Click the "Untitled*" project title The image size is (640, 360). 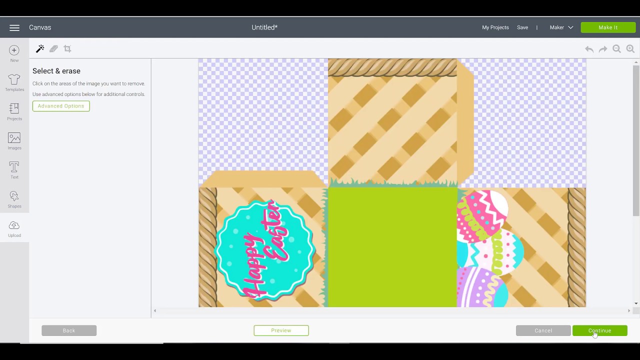264,27
